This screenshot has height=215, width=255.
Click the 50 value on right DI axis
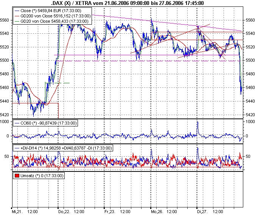point(248,156)
